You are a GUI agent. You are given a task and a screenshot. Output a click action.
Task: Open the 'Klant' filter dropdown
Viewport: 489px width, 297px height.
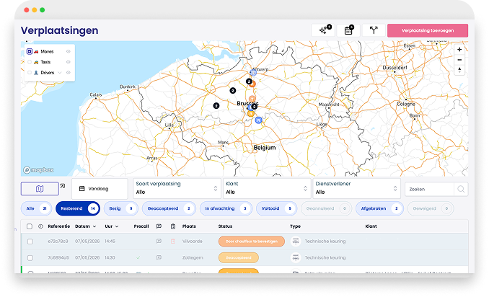pos(266,188)
